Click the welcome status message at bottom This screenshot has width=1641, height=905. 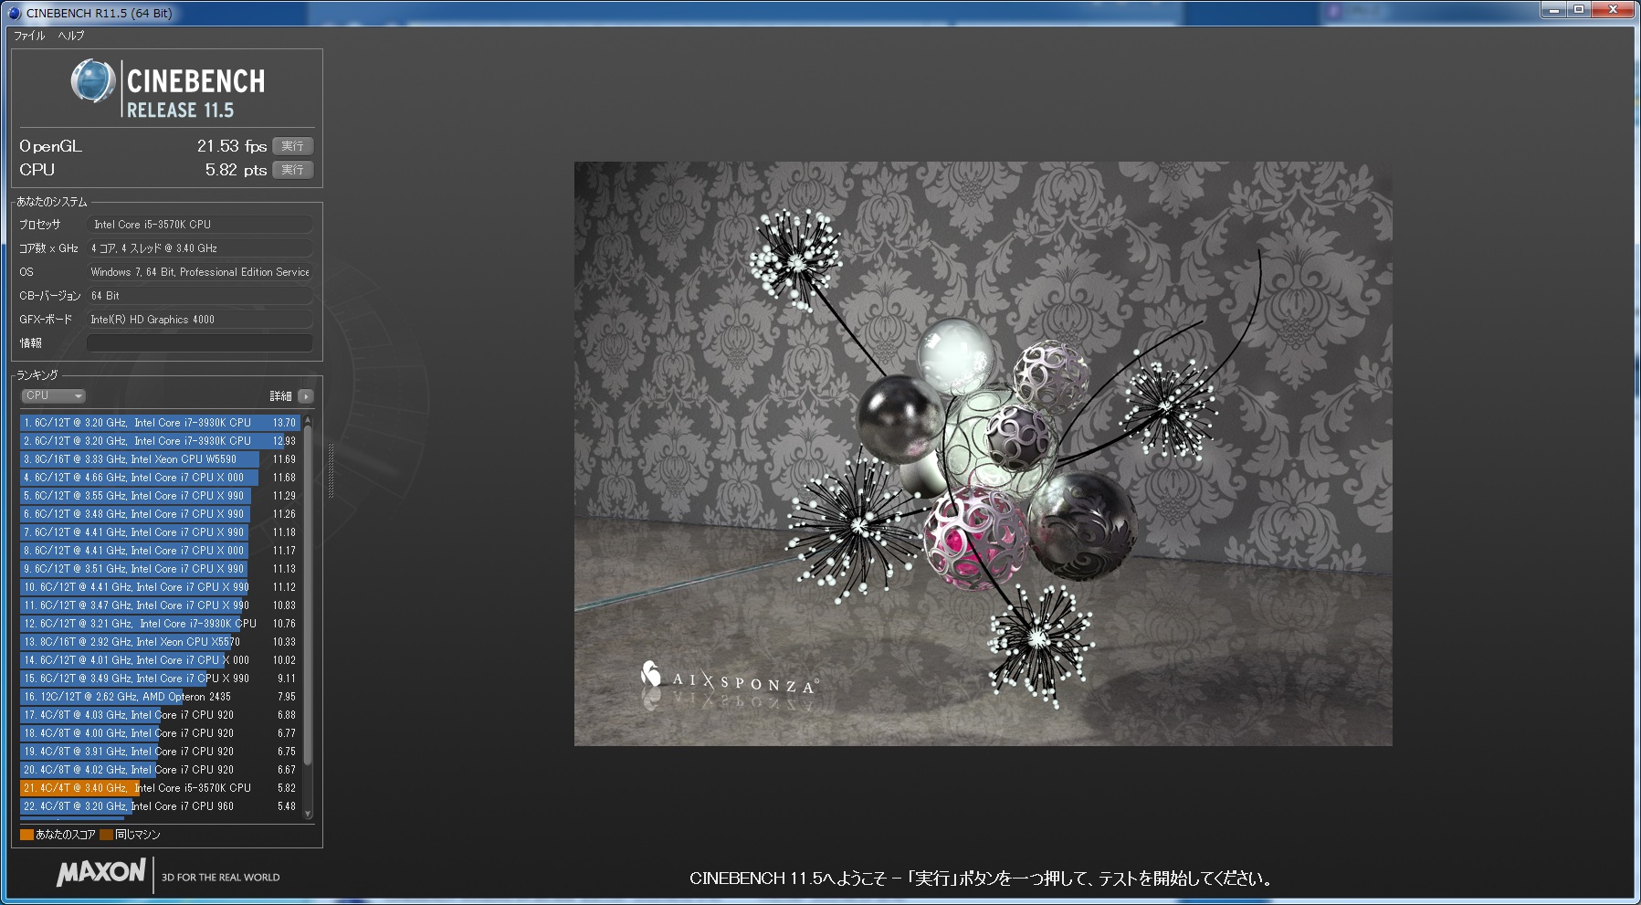click(982, 879)
